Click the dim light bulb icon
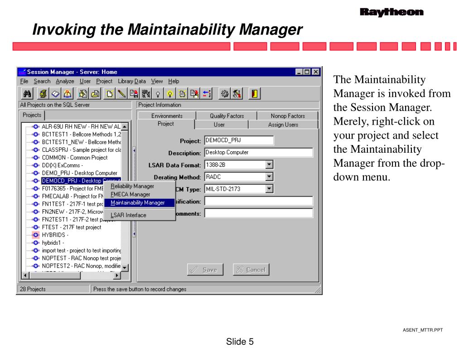The image size is (464, 348). pos(158,94)
